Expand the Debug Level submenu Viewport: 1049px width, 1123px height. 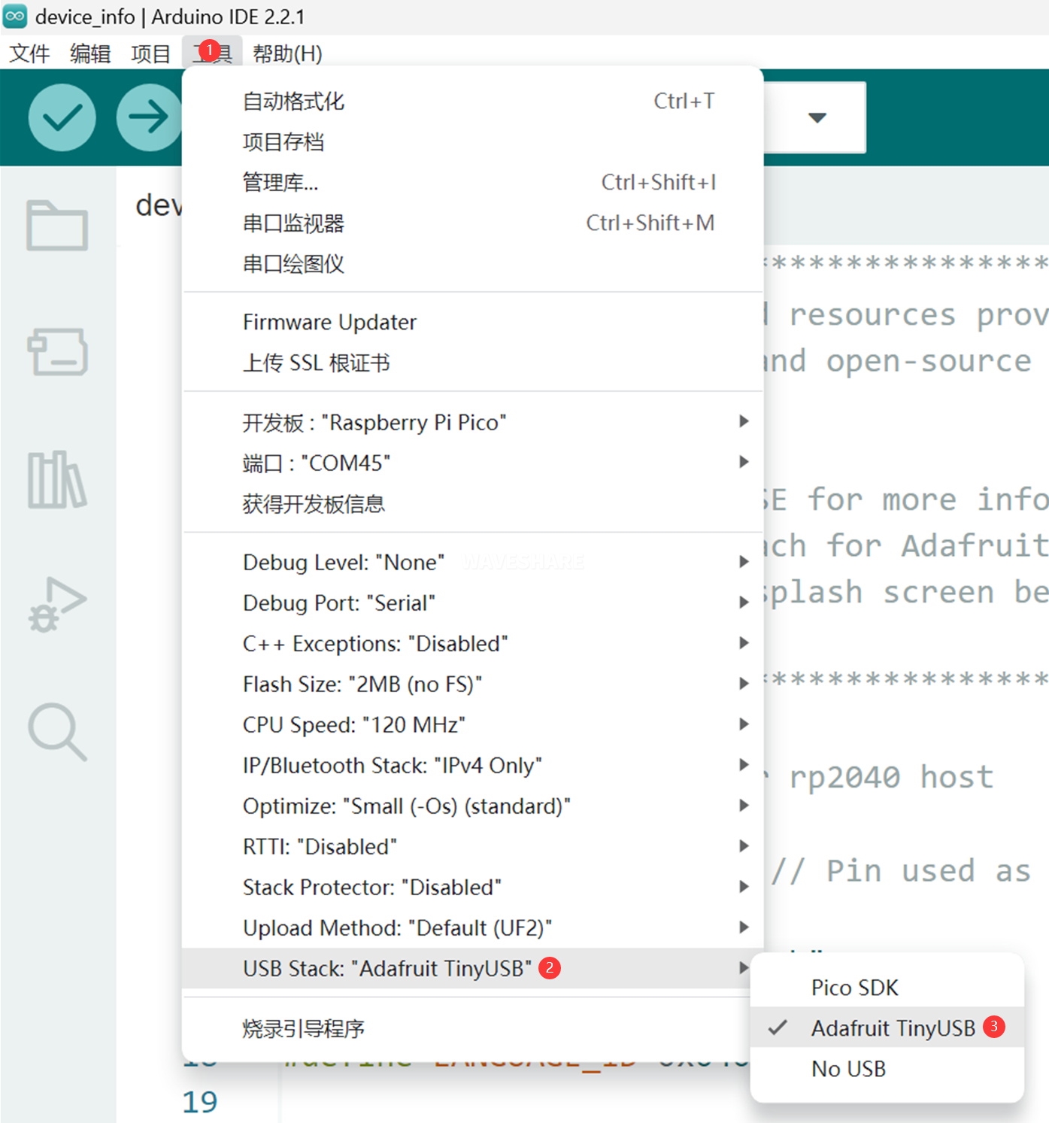pos(473,562)
